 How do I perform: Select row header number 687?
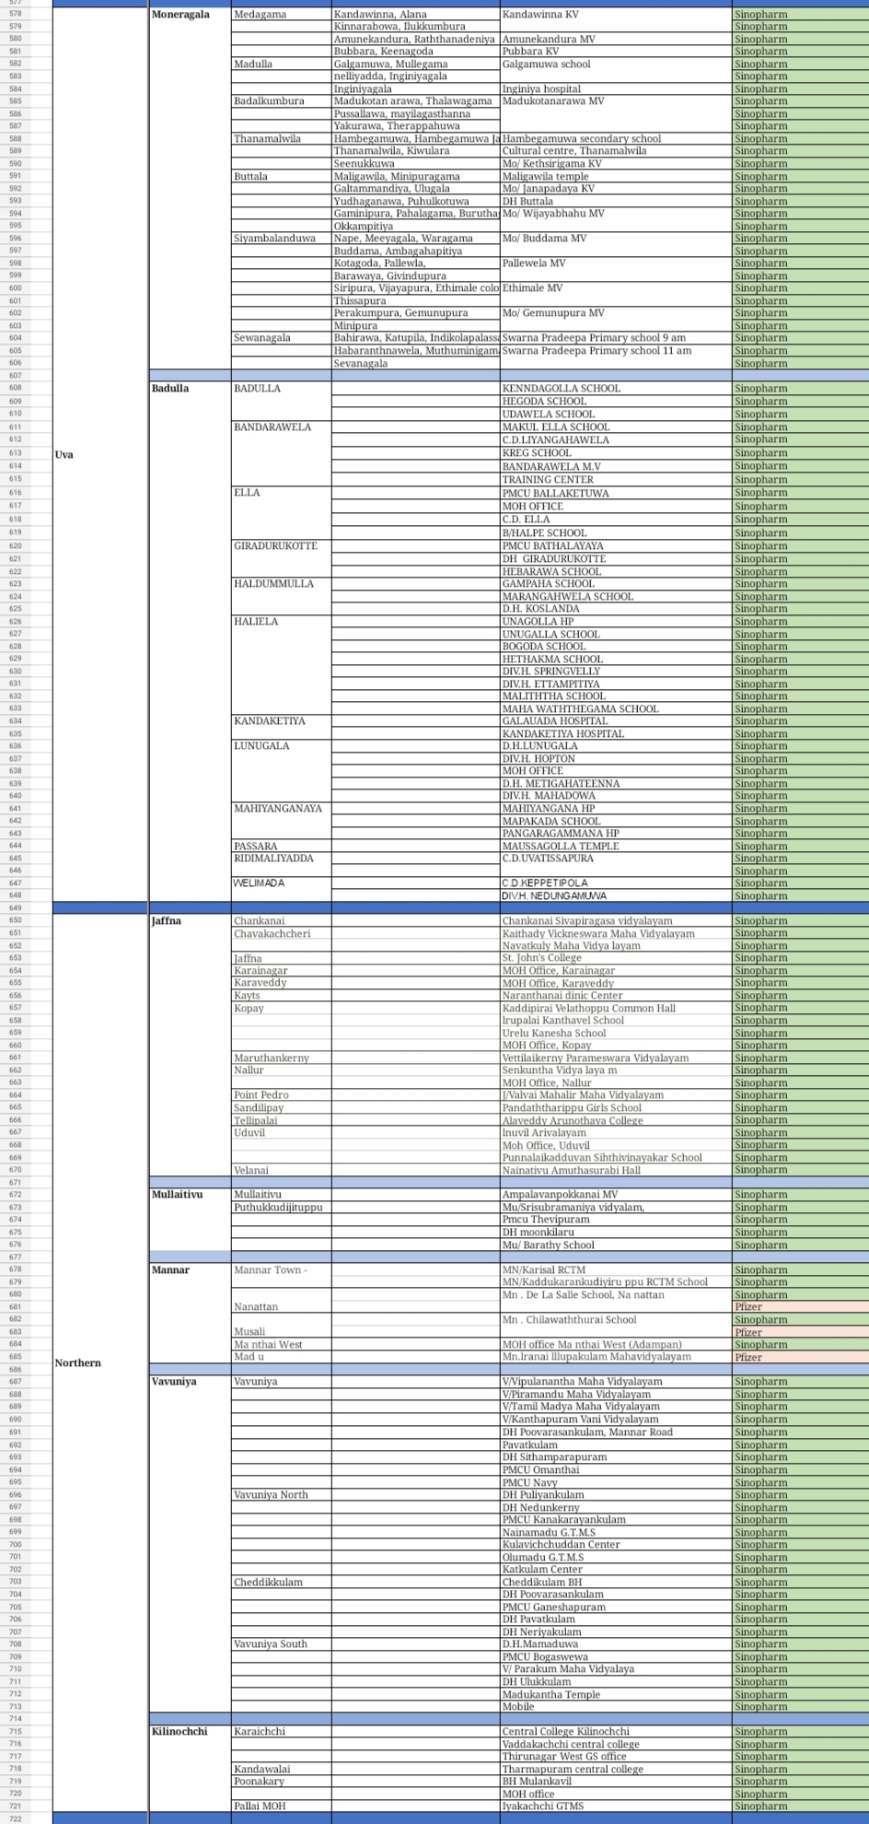[x=15, y=1382]
